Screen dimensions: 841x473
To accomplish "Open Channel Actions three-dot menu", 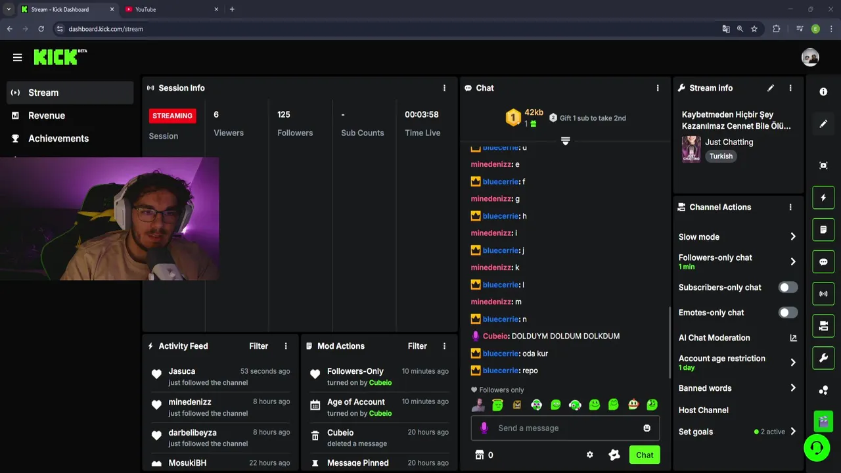I will 790,207.
